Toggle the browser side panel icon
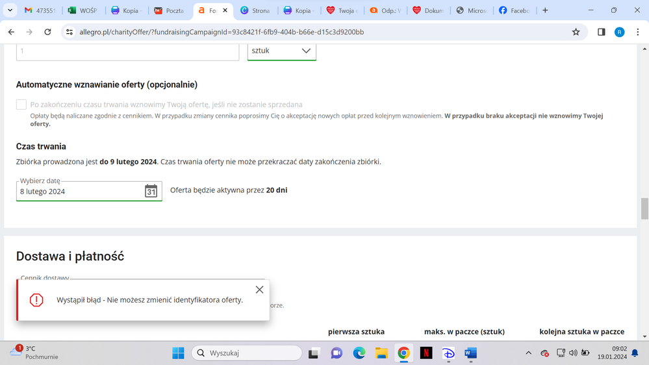The height and width of the screenshot is (365, 649). [x=601, y=32]
